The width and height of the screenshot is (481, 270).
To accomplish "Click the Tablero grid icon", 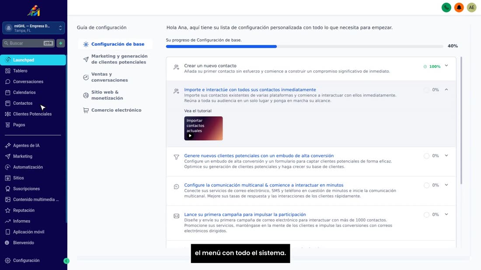I will coord(8,71).
